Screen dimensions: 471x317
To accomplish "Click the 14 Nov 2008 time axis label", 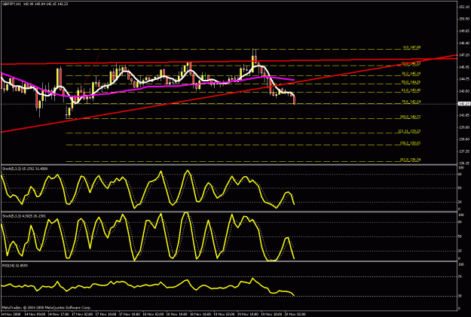I will pos(9,314).
